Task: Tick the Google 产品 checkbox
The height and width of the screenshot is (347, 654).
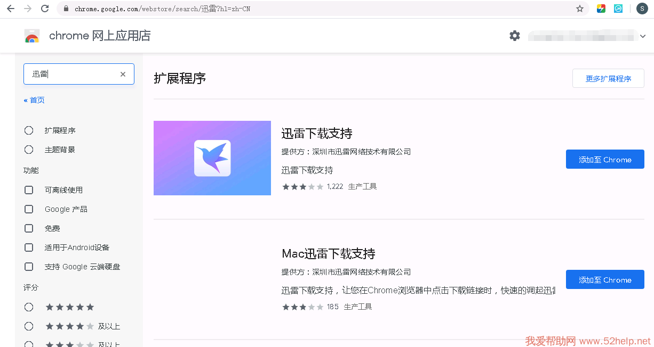Action: click(x=29, y=209)
